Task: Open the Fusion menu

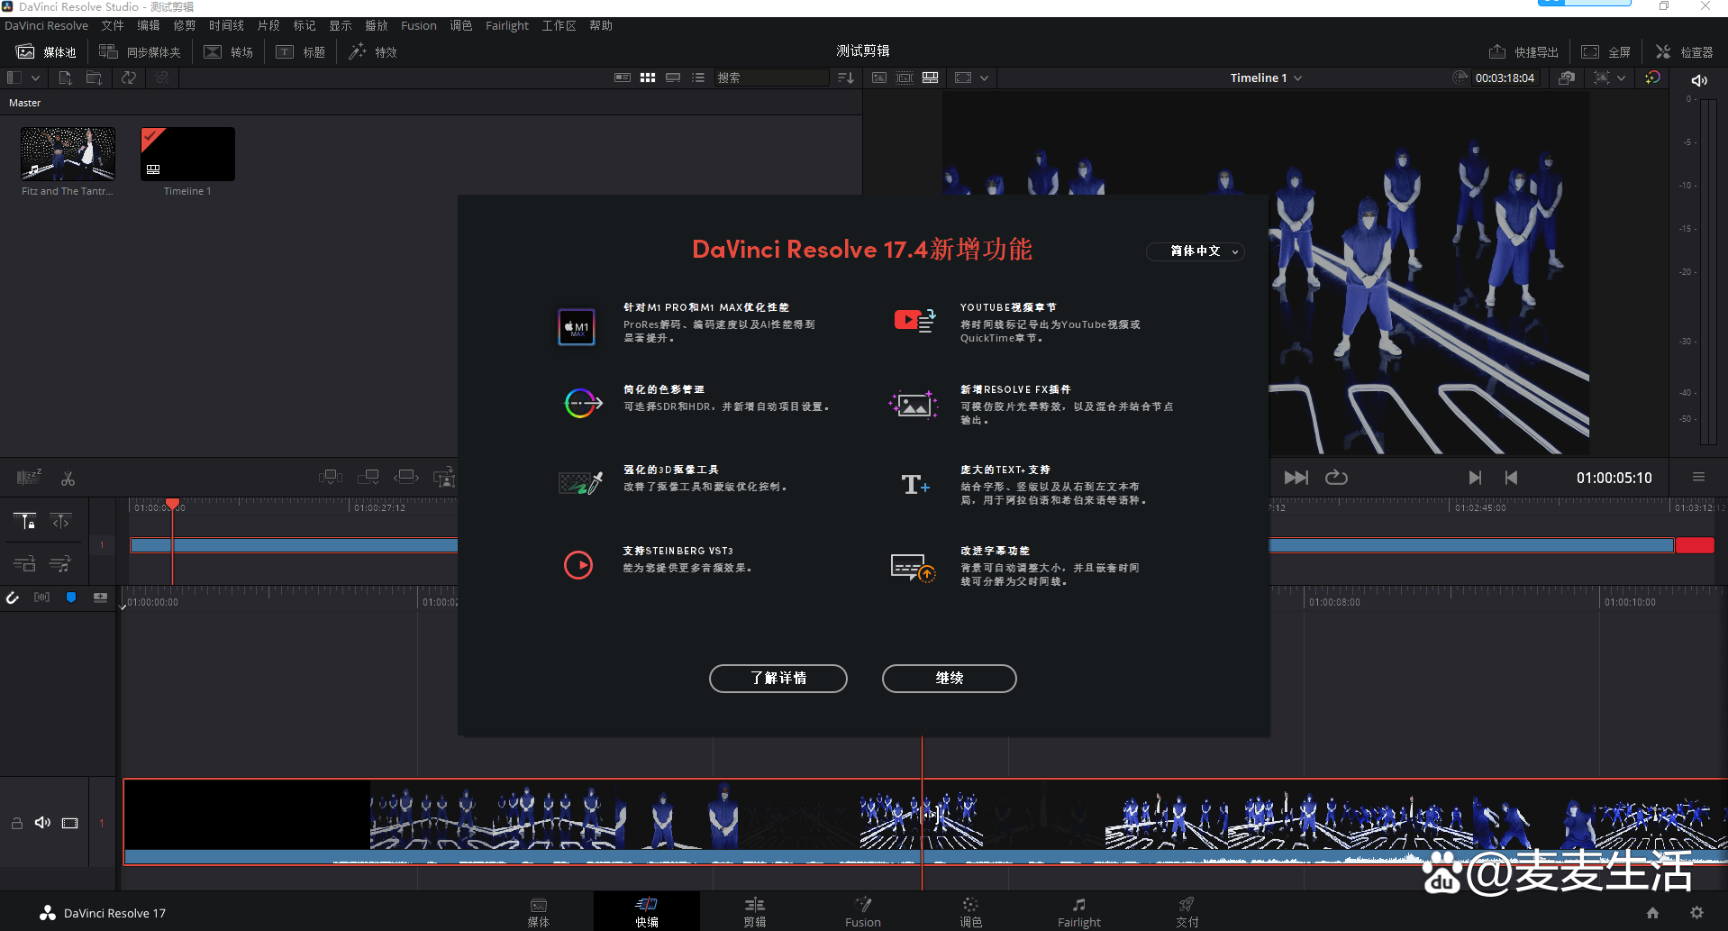Action: [x=419, y=26]
